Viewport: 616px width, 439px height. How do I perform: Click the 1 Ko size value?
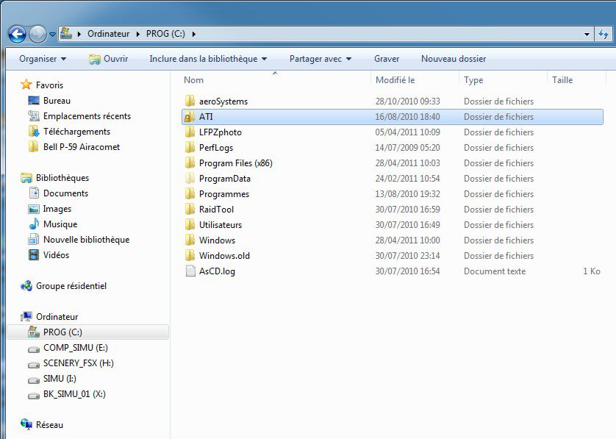[591, 271]
